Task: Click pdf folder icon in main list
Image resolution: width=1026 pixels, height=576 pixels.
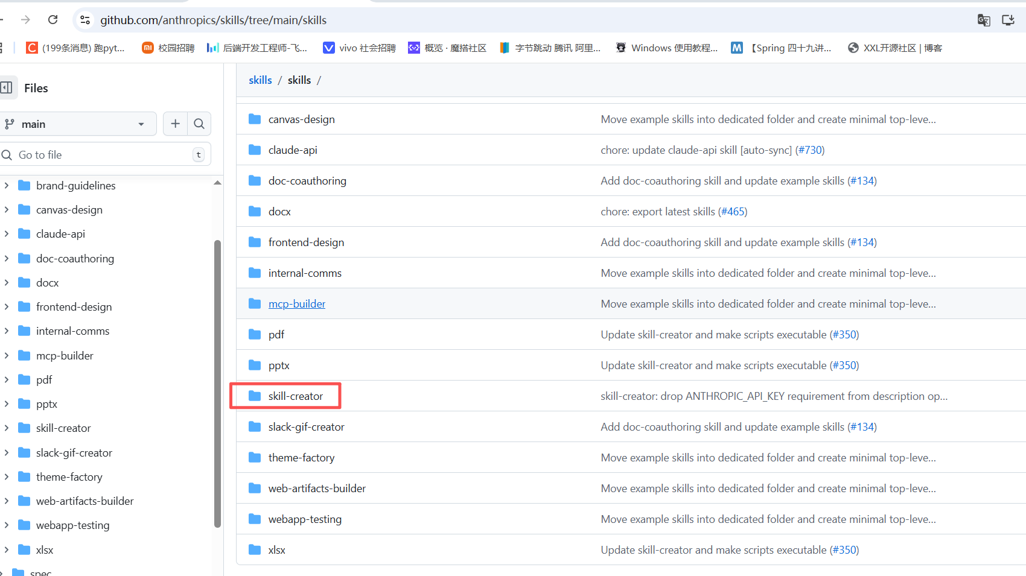Action: tap(255, 334)
